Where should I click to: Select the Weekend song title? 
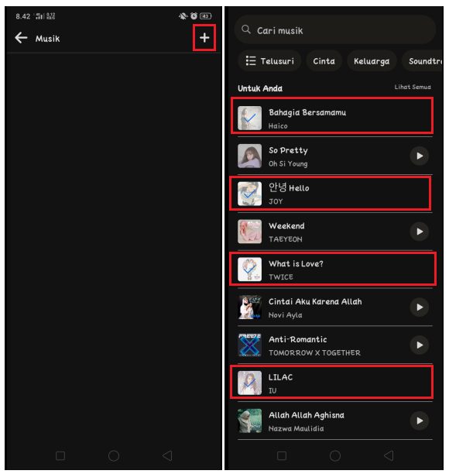pos(286,226)
